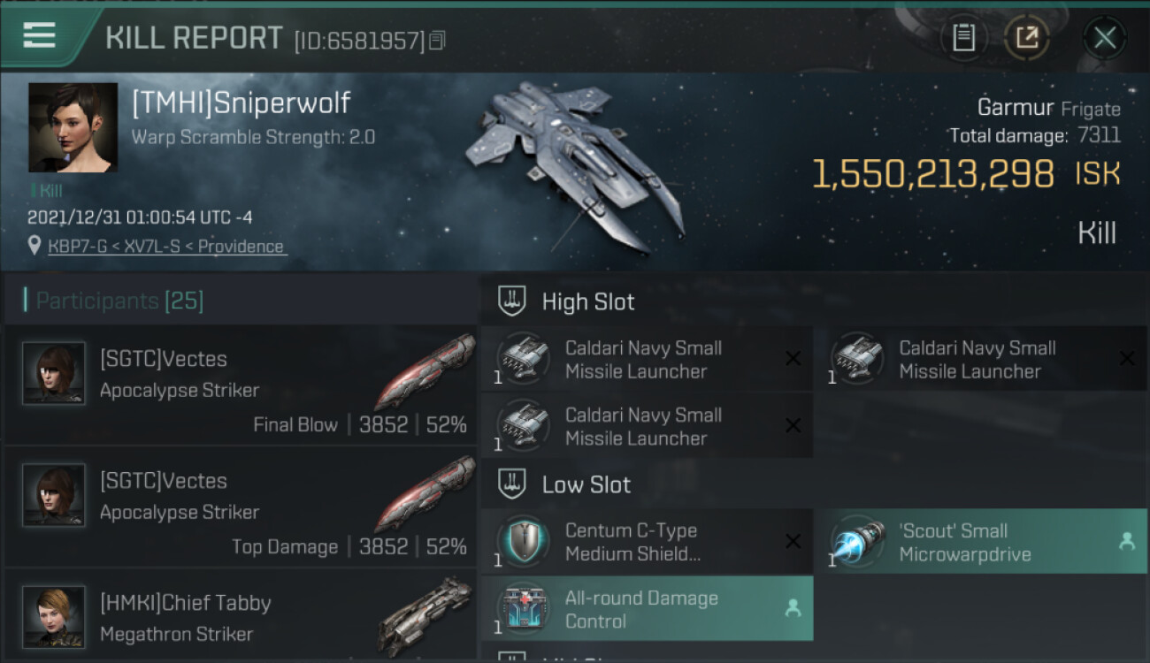
Task: Select the right-column Caldari Navy Missile Launcher
Action: tap(980, 359)
